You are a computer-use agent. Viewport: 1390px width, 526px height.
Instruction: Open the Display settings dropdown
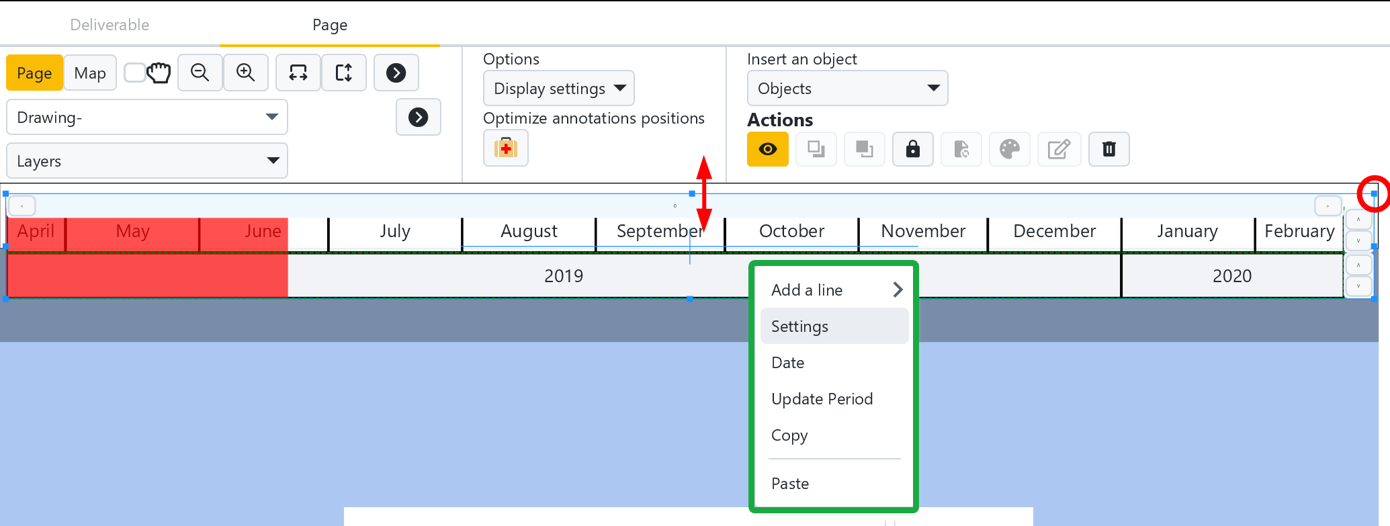tap(558, 89)
